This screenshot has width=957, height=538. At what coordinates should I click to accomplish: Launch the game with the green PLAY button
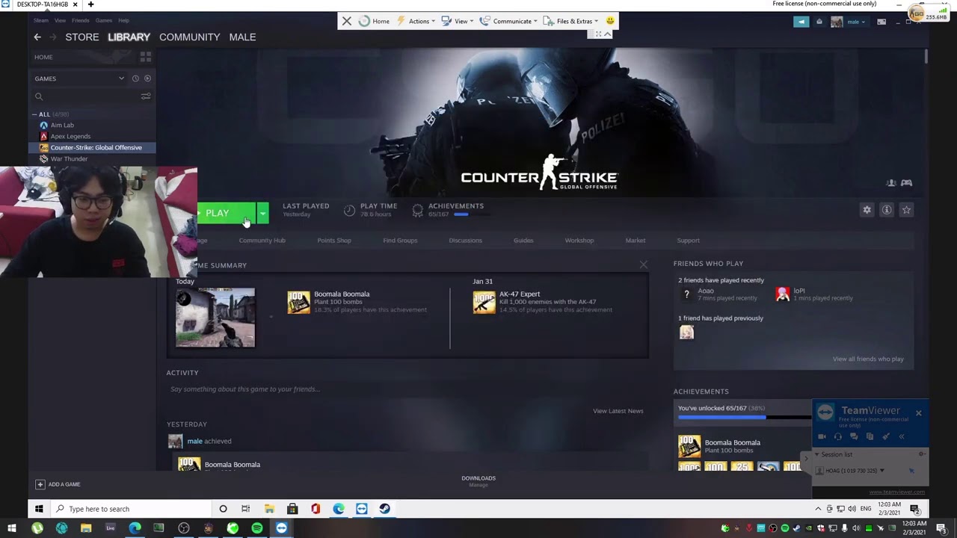pyautogui.click(x=227, y=214)
